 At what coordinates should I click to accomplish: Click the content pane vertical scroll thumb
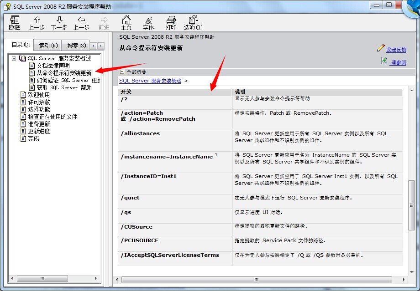[411, 205]
